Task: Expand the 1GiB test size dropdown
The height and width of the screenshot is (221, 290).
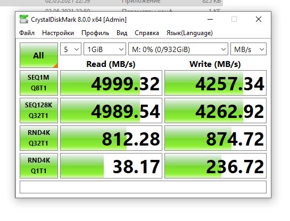Action: [105, 49]
